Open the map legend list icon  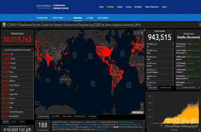(139, 33)
